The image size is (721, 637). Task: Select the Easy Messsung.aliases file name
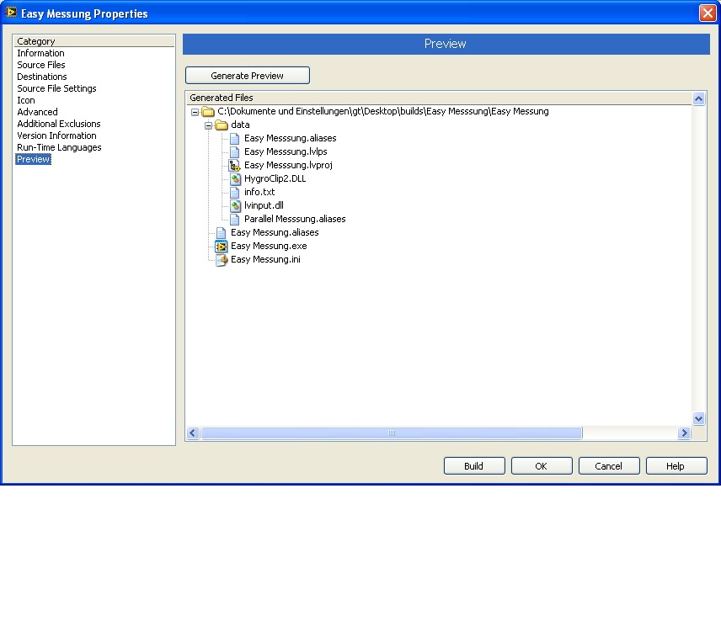point(290,138)
